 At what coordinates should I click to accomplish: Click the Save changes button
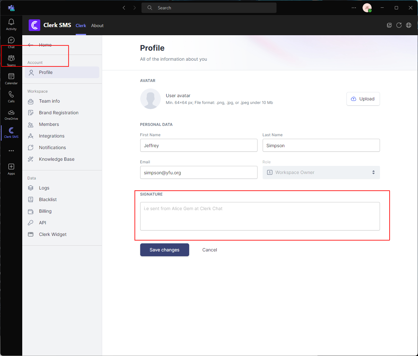(x=164, y=250)
